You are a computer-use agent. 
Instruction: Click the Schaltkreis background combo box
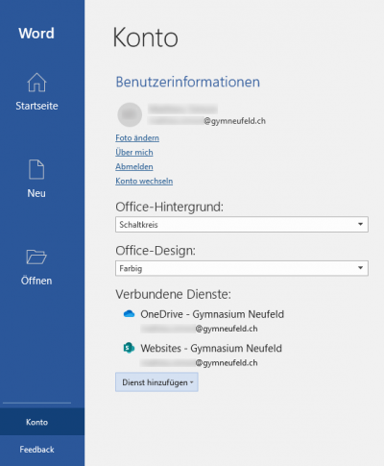[x=242, y=224]
